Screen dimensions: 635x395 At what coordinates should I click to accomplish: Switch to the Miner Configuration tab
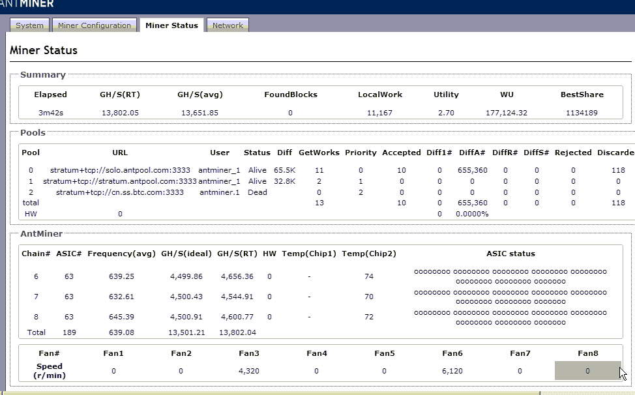95,25
